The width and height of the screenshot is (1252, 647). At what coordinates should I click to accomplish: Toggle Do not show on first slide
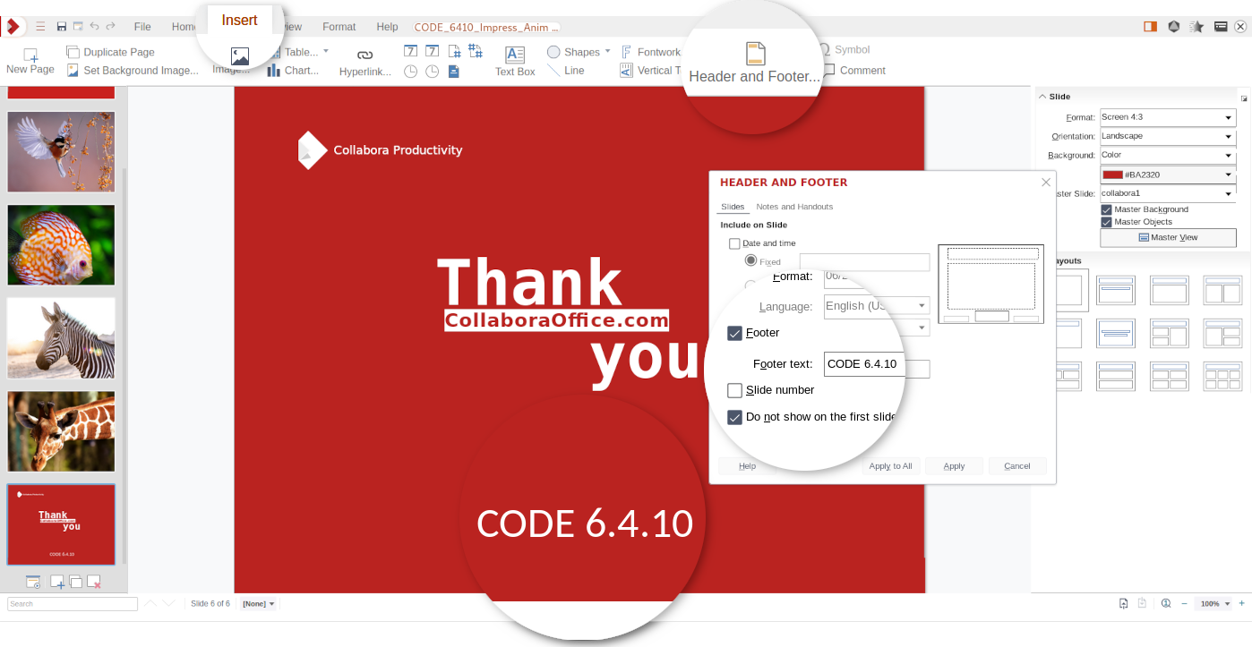734,417
